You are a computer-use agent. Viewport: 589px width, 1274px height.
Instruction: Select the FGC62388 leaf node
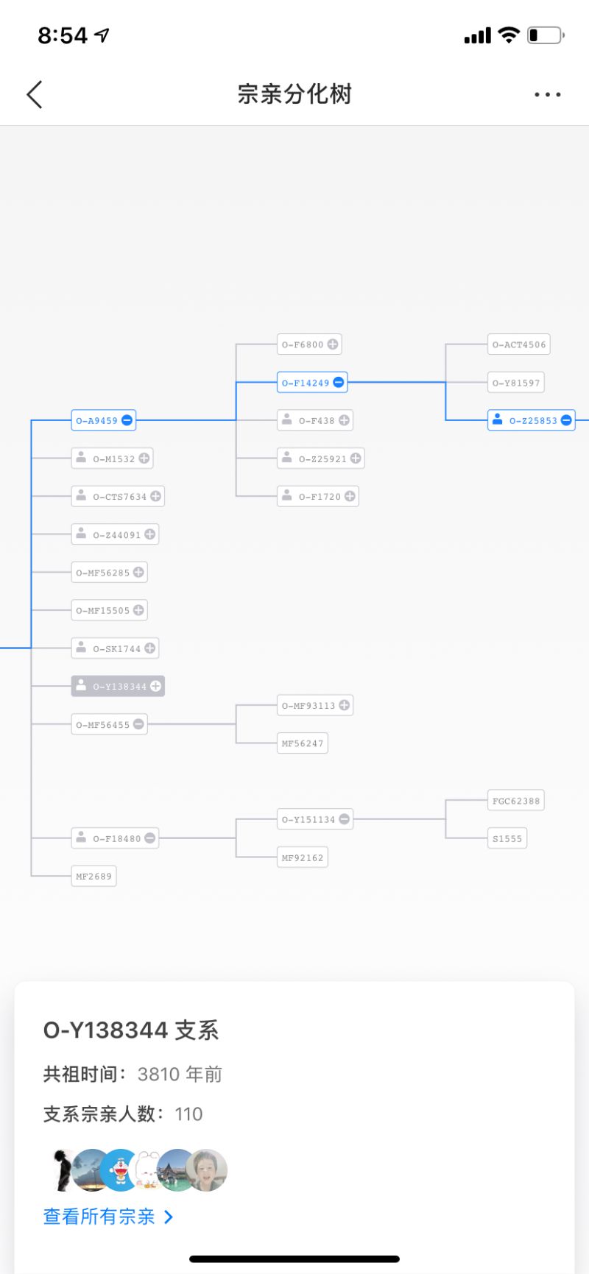[x=515, y=801]
